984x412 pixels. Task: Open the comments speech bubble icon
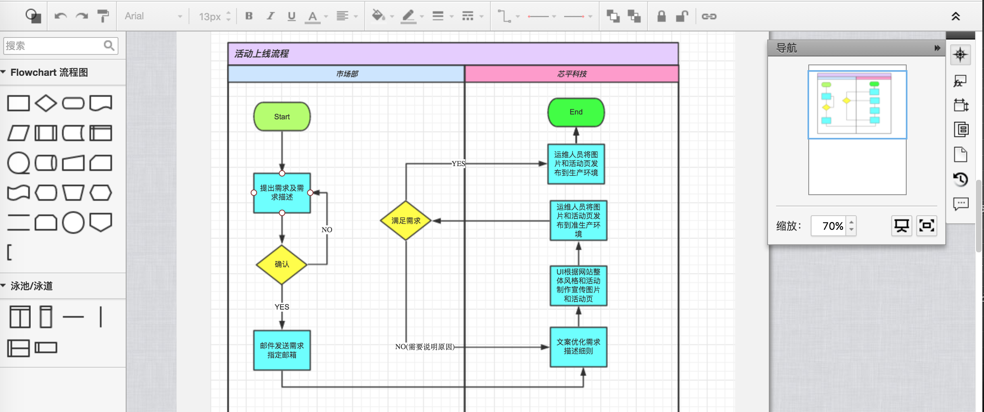click(961, 204)
